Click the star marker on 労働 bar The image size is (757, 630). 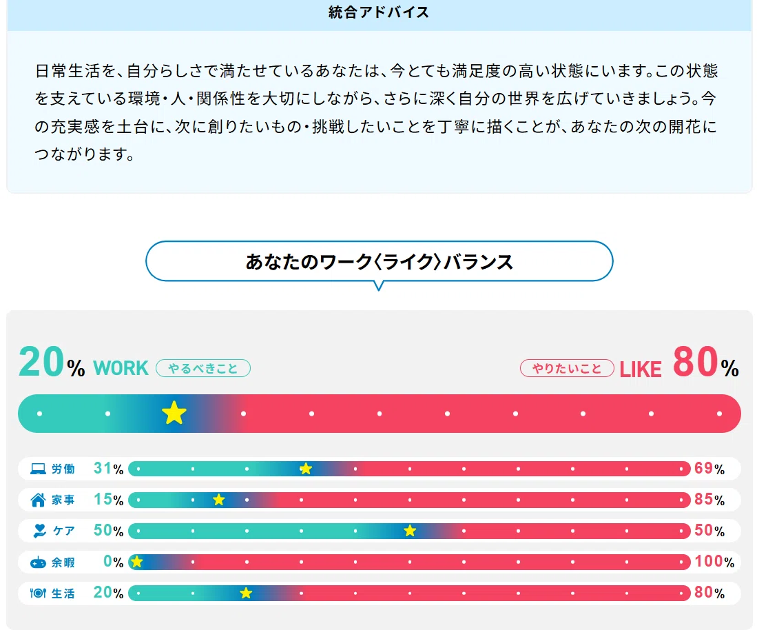pyautogui.click(x=306, y=469)
